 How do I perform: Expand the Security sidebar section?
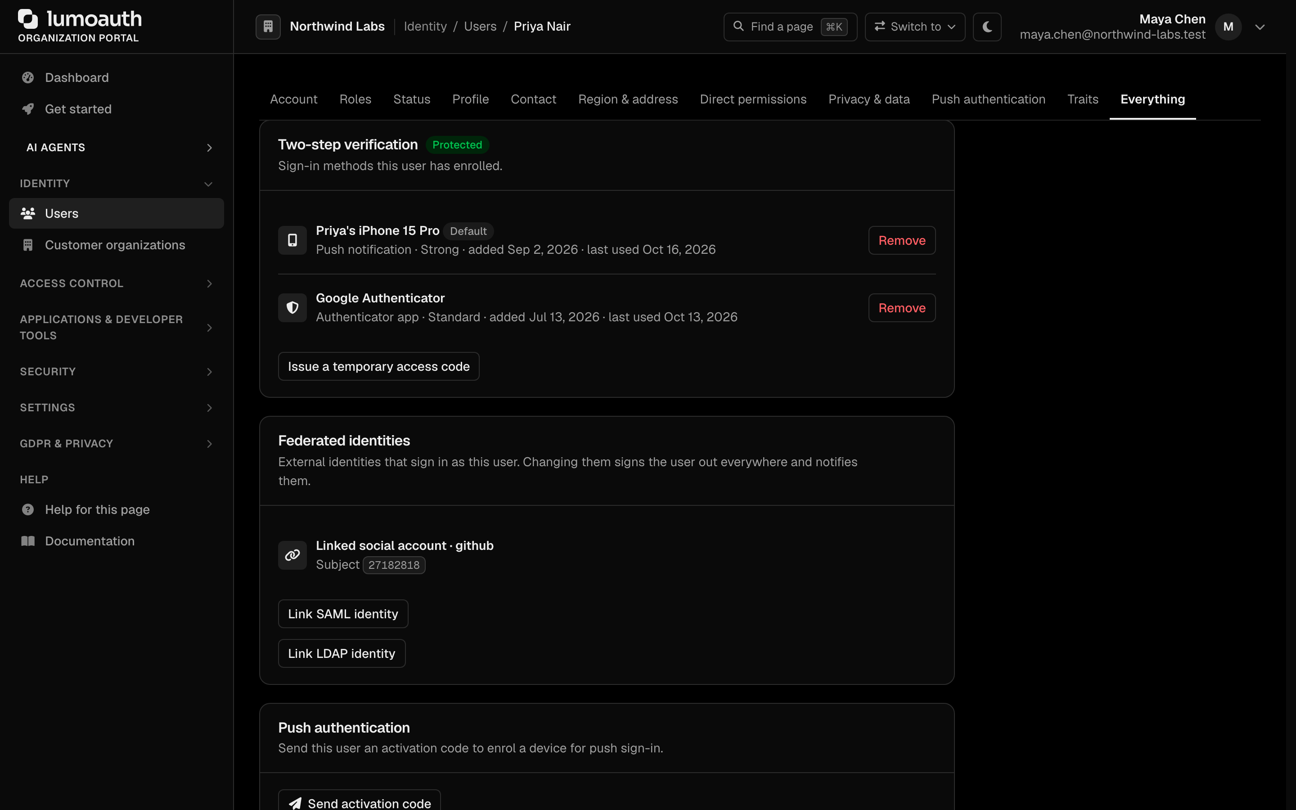click(117, 372)
